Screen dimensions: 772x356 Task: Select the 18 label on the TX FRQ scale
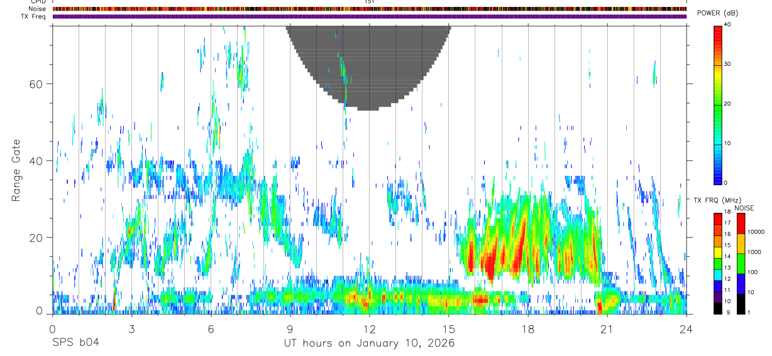point(728,212)
